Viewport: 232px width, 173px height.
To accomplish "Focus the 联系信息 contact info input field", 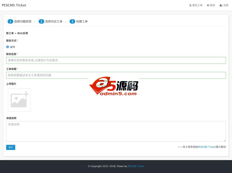I will [116, 60].
